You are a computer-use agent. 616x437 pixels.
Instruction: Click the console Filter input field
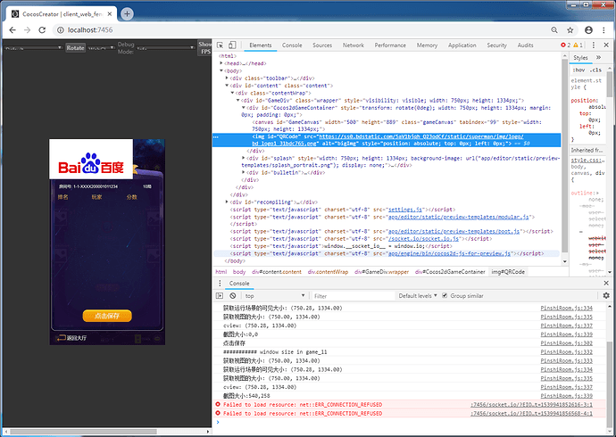click(354, 296)
